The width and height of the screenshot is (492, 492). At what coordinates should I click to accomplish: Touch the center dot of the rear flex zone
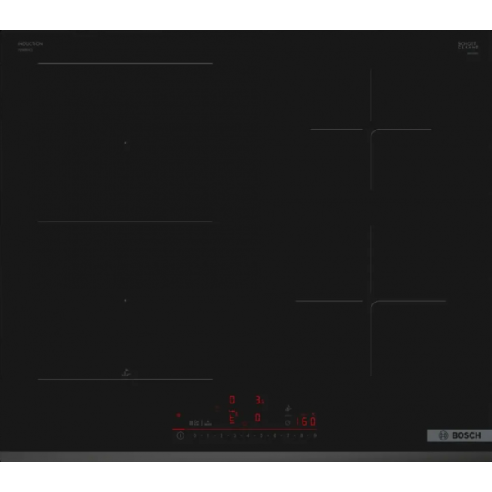pos(125,143)
